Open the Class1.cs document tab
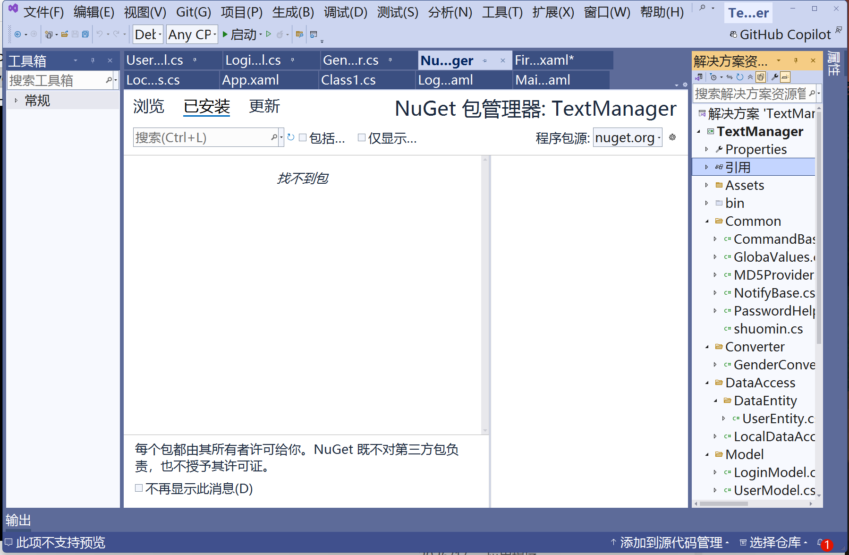849x555 pixels. pyautogui.click(x=367, y=80)
